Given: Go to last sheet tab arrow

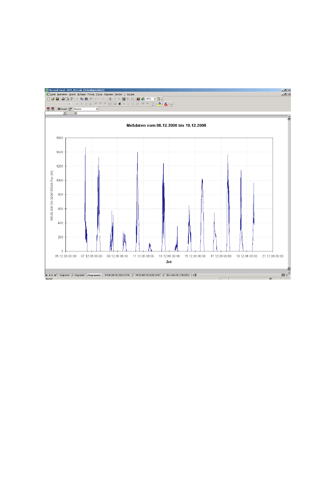Looking at the screenshot, I should click(55, 275).
